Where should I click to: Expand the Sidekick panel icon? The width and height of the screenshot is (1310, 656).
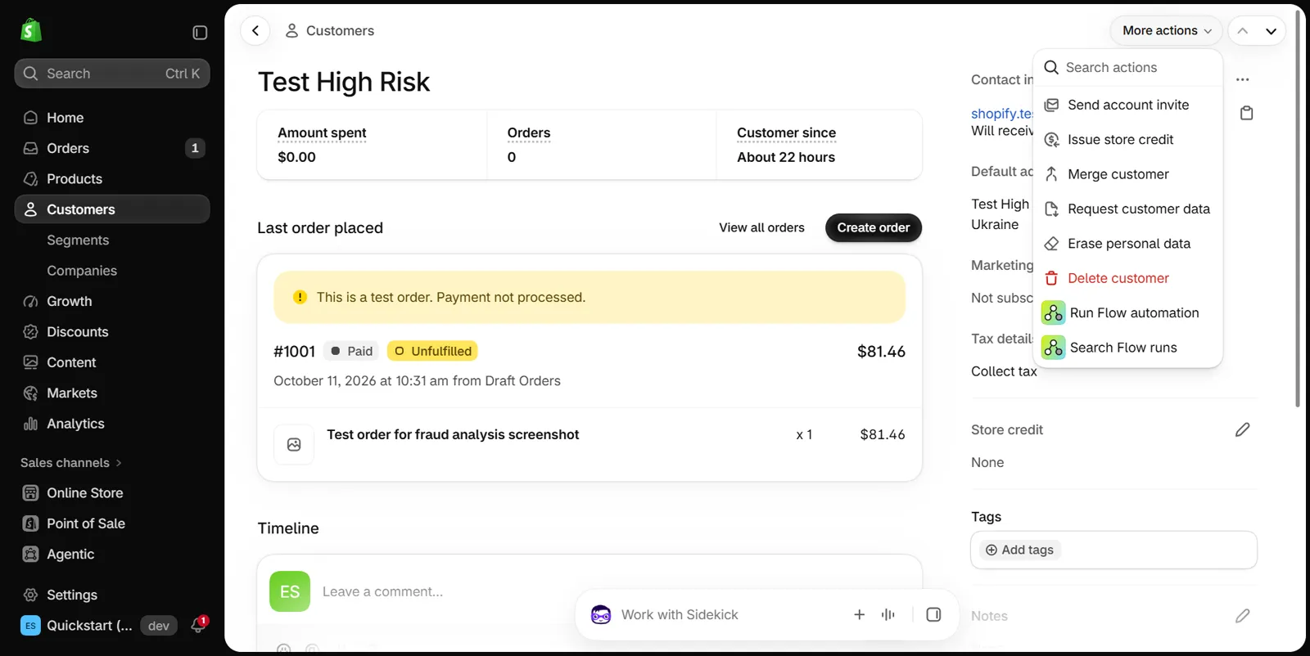tap(933, 614)
